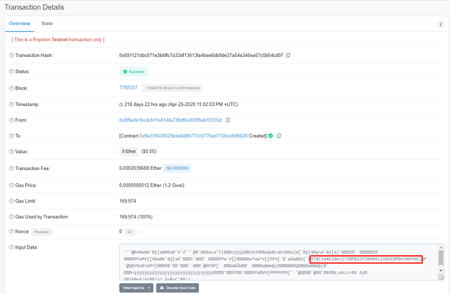The image size is (450, 294).
Task: Click help icon beside Value label
Action: pyautogui.click(x=11, y=151)
